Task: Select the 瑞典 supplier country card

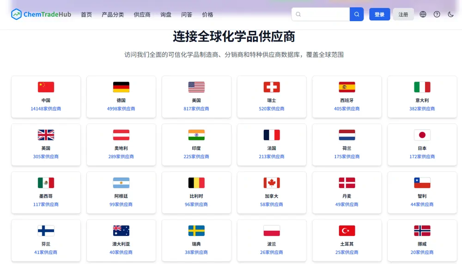Action: point(196,239)
